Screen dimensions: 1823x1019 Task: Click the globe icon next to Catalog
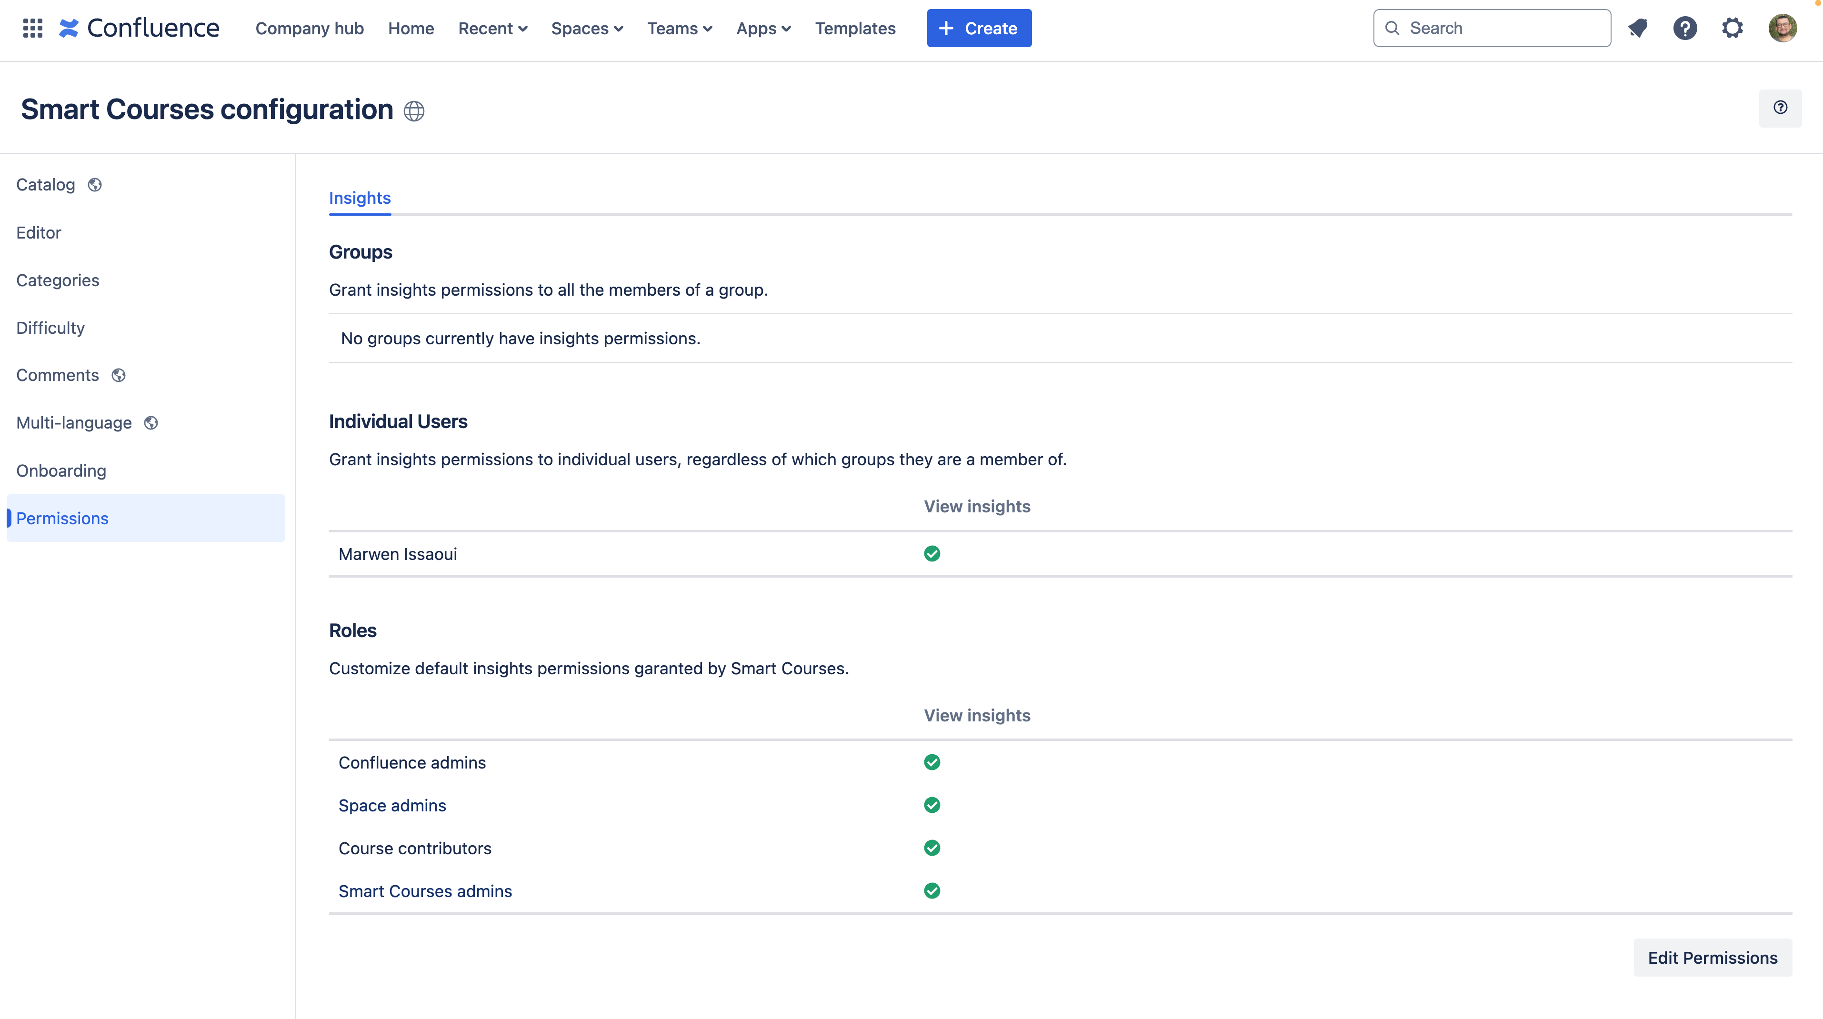95,185
